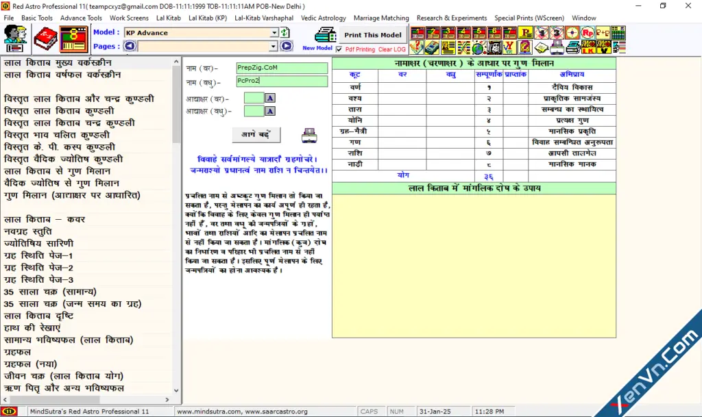Screen dimensions: 702x417
Task: Open the Basic Tools menu
Action: (x=37, y=18)
